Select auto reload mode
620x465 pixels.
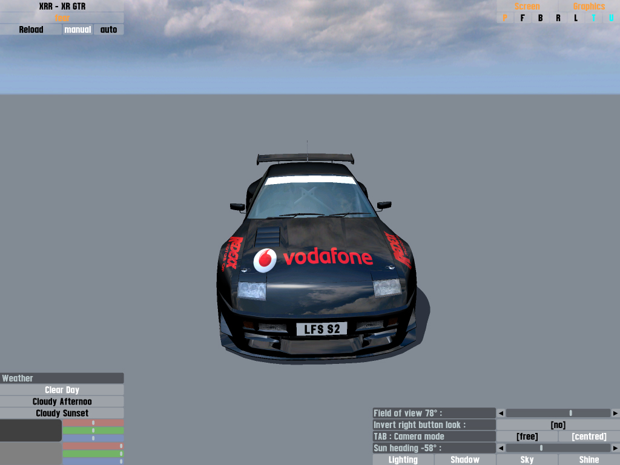pyautogui.click(x=109, y=30)
